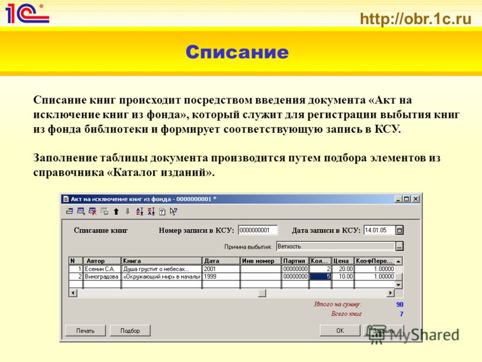Select the 1999 date cell
The height and width of the screenshot is (362, 482).
pos(221,276)
